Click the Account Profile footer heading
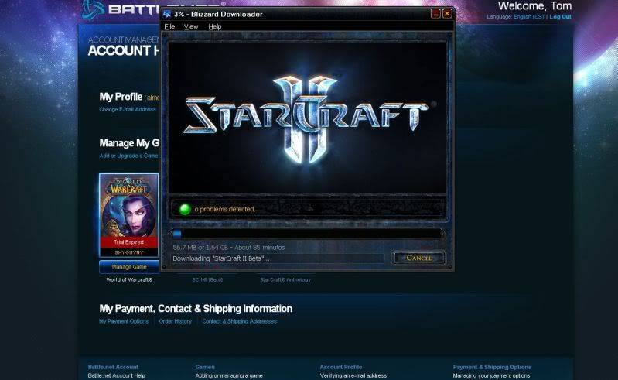This screenshot has width=618, height=380. point(341,367)
